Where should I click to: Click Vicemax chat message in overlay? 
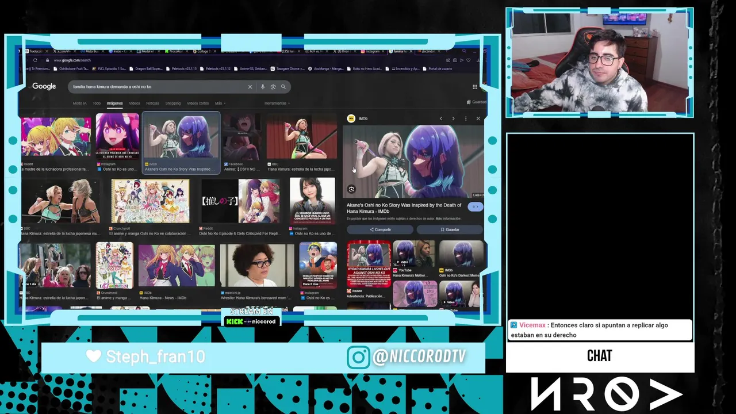(600, 330)
